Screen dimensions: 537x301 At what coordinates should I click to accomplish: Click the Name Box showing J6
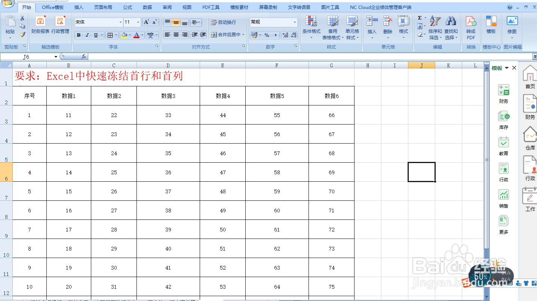[x=26, y=56]
